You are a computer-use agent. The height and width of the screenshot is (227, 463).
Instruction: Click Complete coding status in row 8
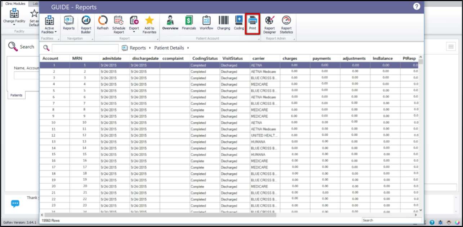point(205,110)
